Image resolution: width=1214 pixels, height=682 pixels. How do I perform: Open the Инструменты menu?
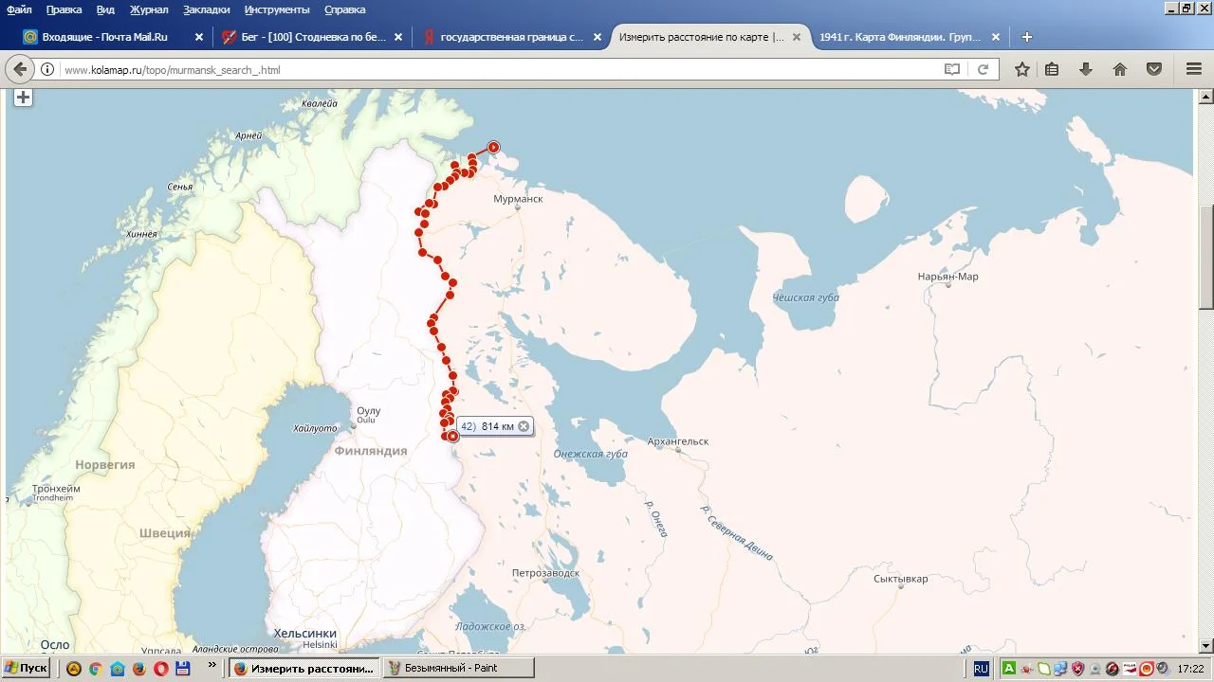277,9
